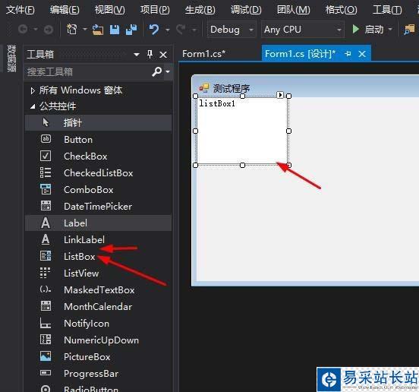Click the Undo arrow icon
Viewport: 419px width, 392px height.
pos(154,30)
